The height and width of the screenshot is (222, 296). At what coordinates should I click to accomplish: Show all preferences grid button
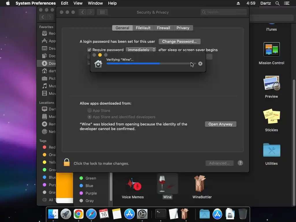tap(102, 12)
